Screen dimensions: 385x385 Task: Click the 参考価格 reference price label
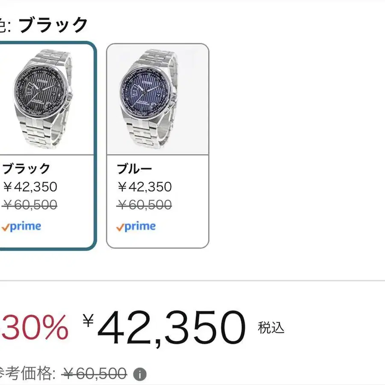(27, 374)
